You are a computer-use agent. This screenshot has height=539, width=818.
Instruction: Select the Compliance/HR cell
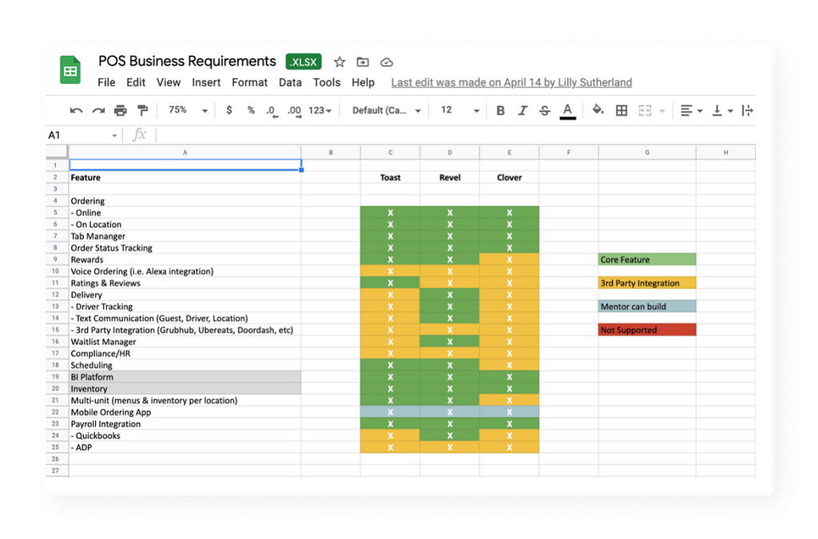(x=185, y=354)
